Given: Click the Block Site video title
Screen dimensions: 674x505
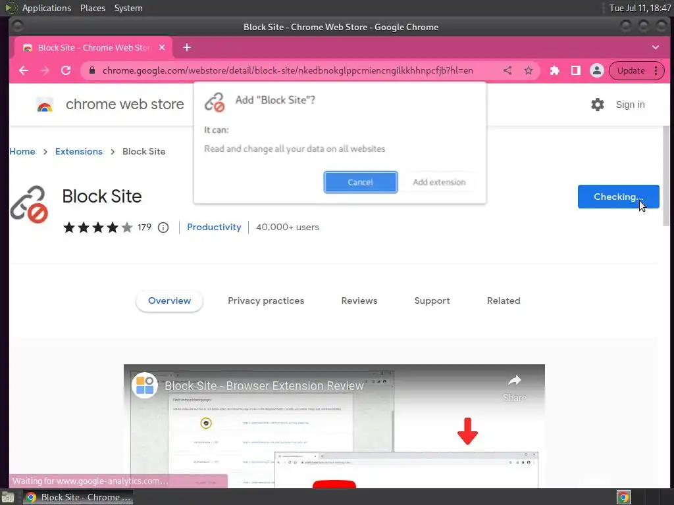Looking at the screenshot, I should (264, 385).
